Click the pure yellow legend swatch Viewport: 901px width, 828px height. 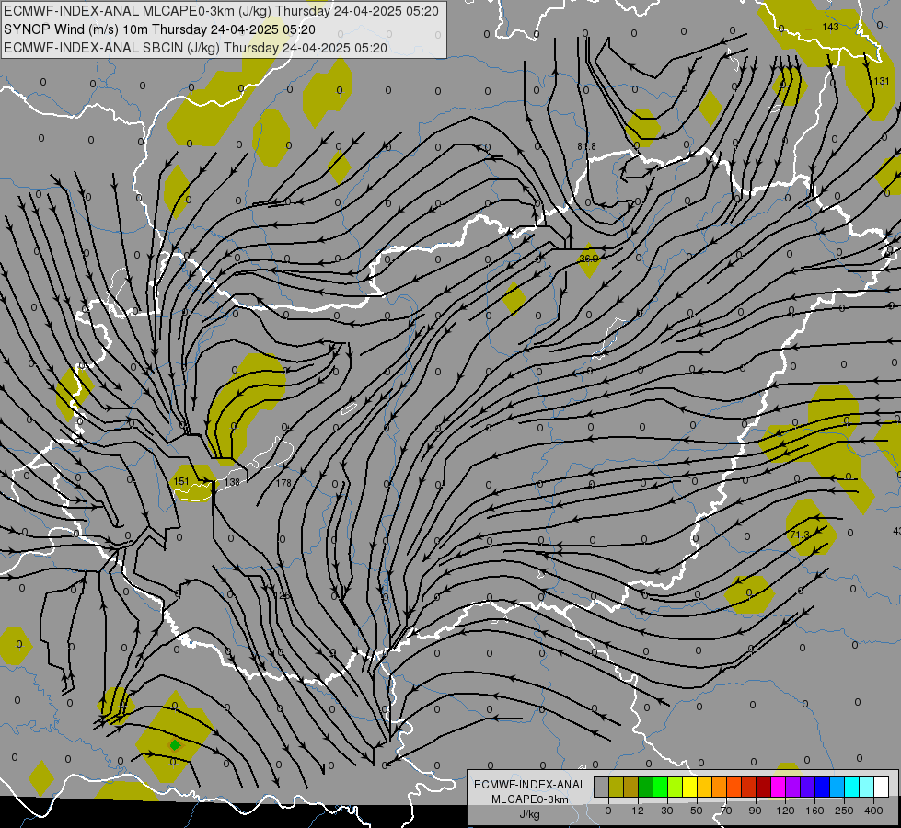pos(690,788)
